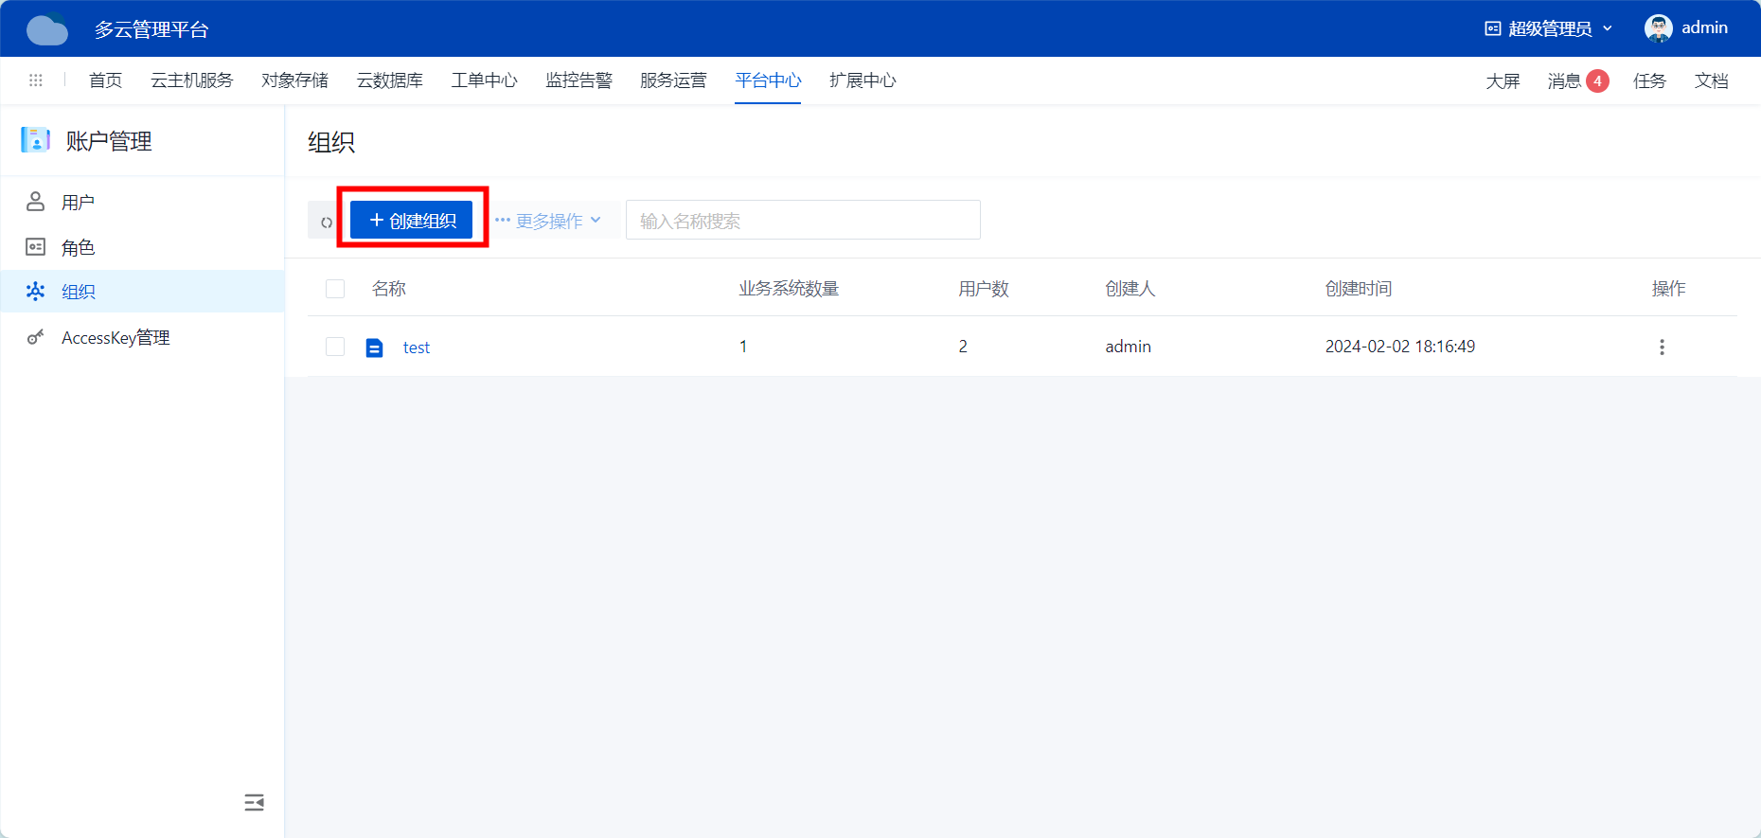Click the 创建组织 button
The image size is (1761, 838).
[x=412, y=221]
